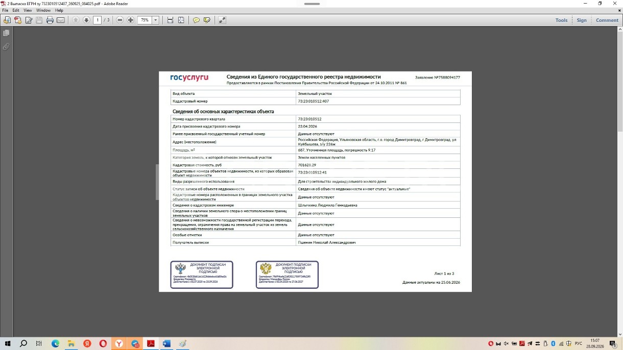Open the Edit menu
This screenshot has width=623, height=350.
(x=16, y=10)
